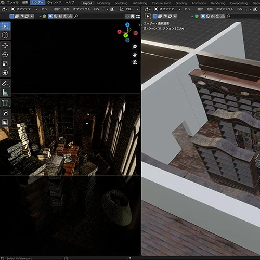Image resolution: width=260 pixels, height=260 pixels.
Task: Click the pan view hand icon
Action: pos(135,55)
